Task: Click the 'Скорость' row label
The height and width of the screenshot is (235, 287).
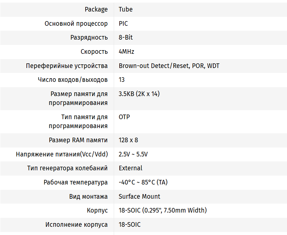Action: 94,51
